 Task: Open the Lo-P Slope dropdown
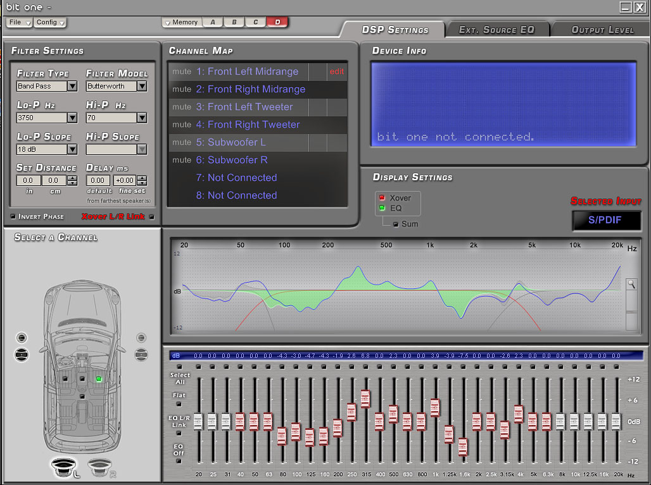(72, 149)
